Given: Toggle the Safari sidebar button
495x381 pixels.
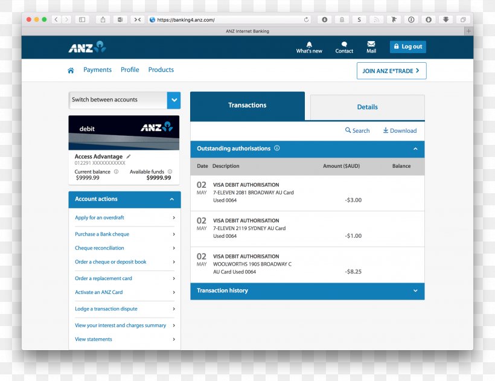Looking at the screenshot, I should 82,19.
